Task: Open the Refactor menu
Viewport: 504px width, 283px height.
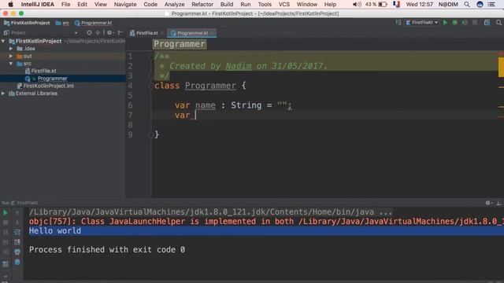Action: (x=202, y=4)
